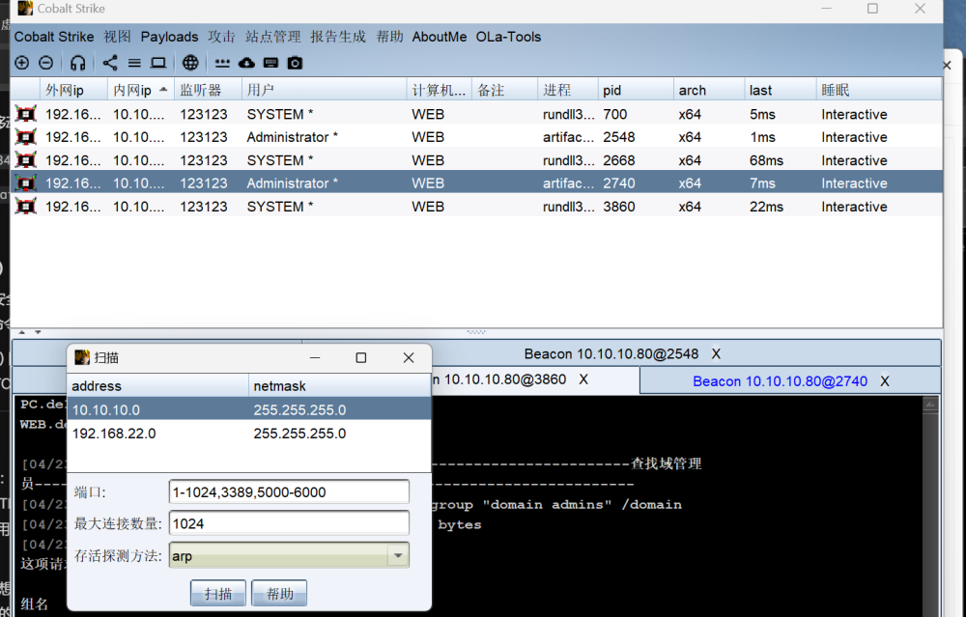Open the OLa-Tools menu
Viewport: 966px width, 617px height.
(x=508, y=37)
